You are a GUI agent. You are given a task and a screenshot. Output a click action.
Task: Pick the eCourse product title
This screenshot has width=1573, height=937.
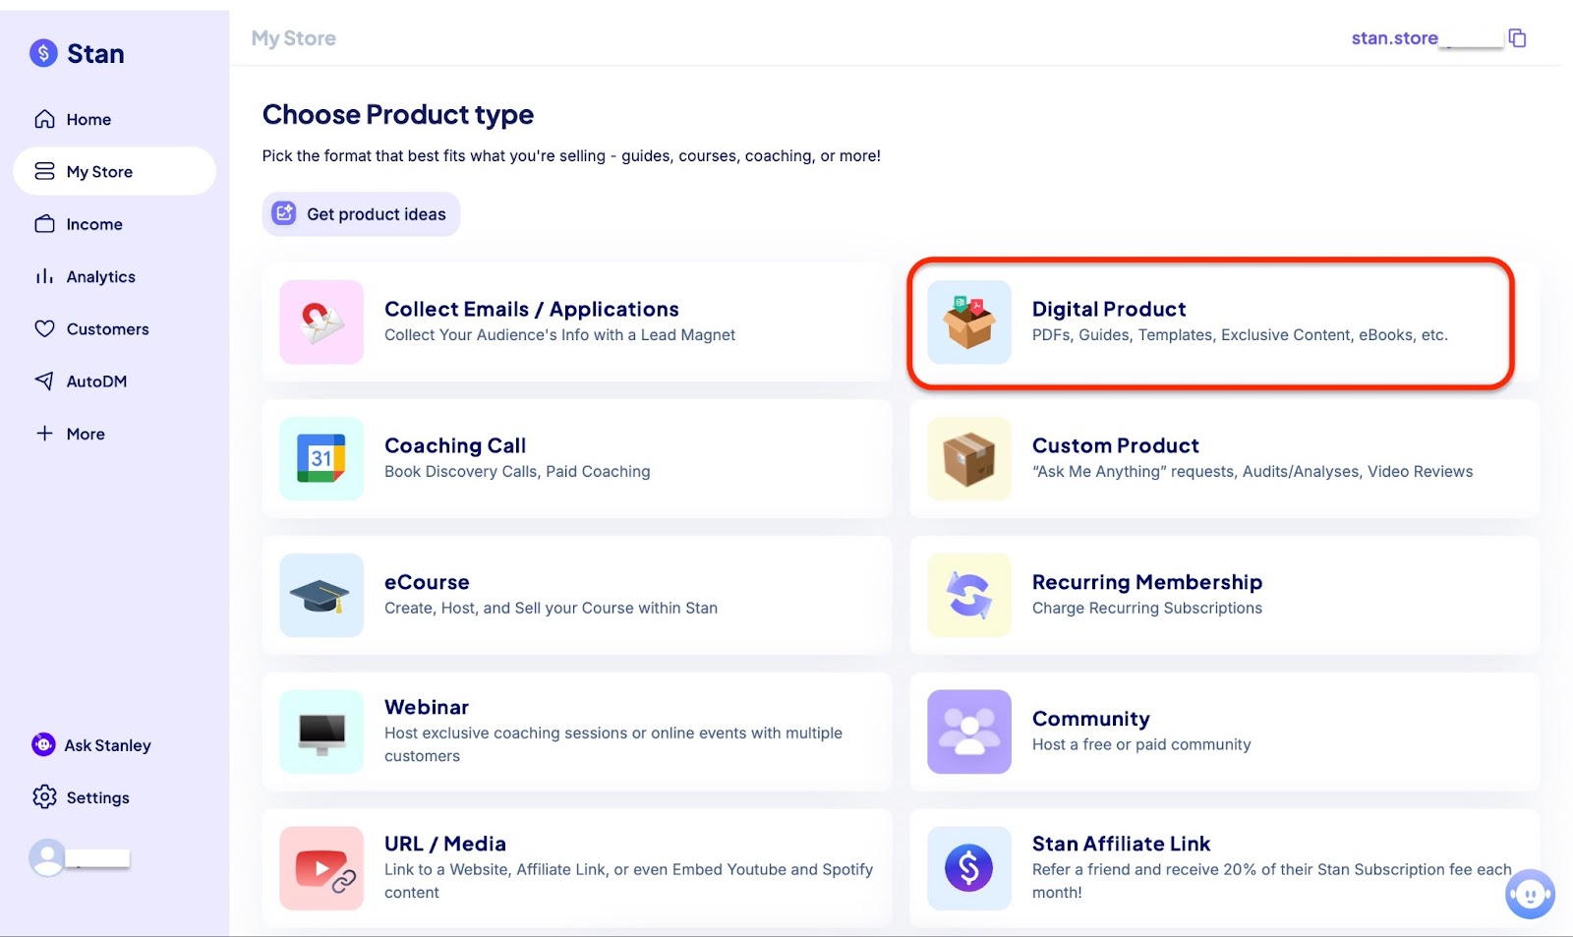(x=427, y=582)
